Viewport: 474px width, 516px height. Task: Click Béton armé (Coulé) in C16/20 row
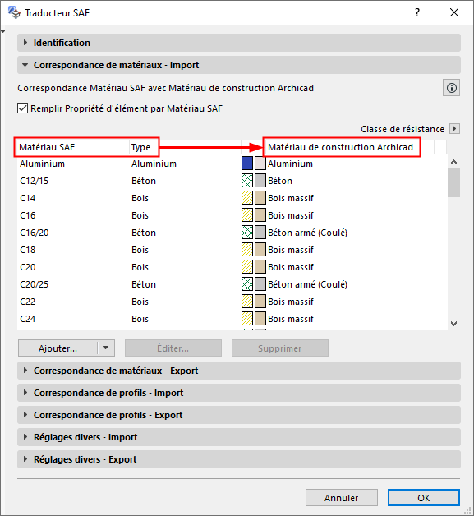[x=307, y=233]
